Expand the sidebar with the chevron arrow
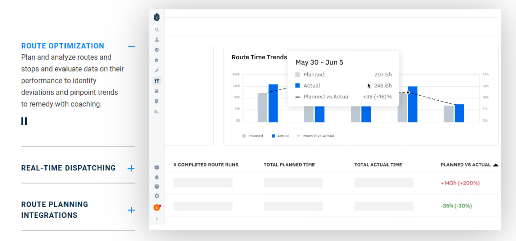This screenshot has height=241, width=516. (157, 219)
